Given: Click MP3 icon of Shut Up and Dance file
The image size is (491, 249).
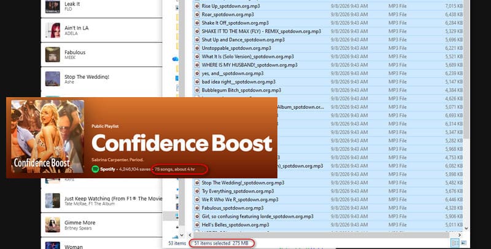Looking at the screenshot, I should coord(197,40).
